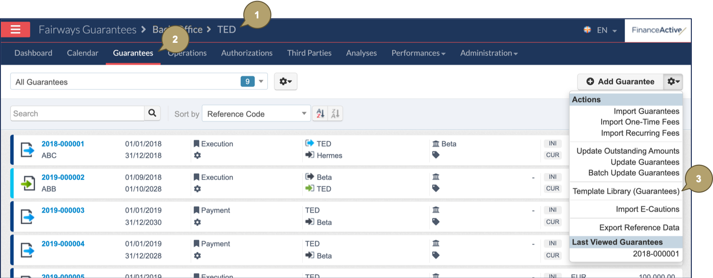Click into the Search input field

pyautogui.click(x=77, y=114)
